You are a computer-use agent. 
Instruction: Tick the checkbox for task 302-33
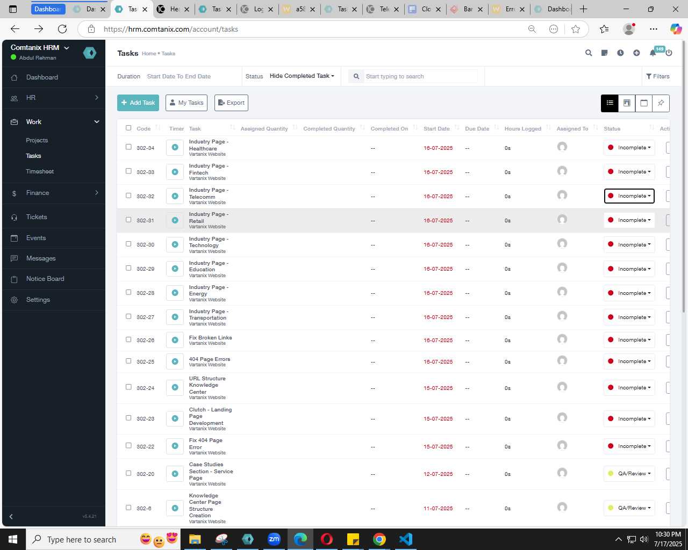tap(128, 171)
